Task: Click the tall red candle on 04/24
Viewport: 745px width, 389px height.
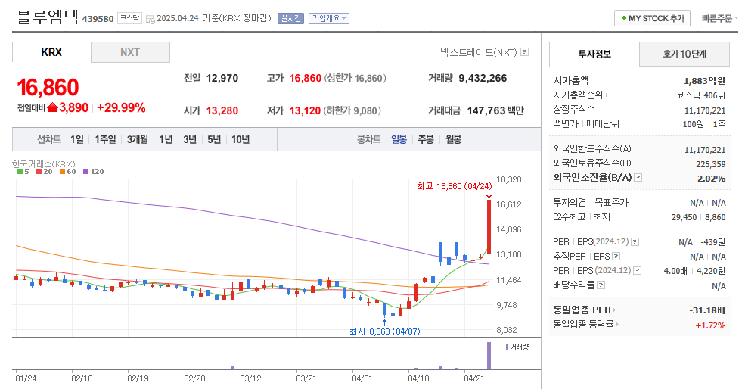Action: [x=489, y=227]
